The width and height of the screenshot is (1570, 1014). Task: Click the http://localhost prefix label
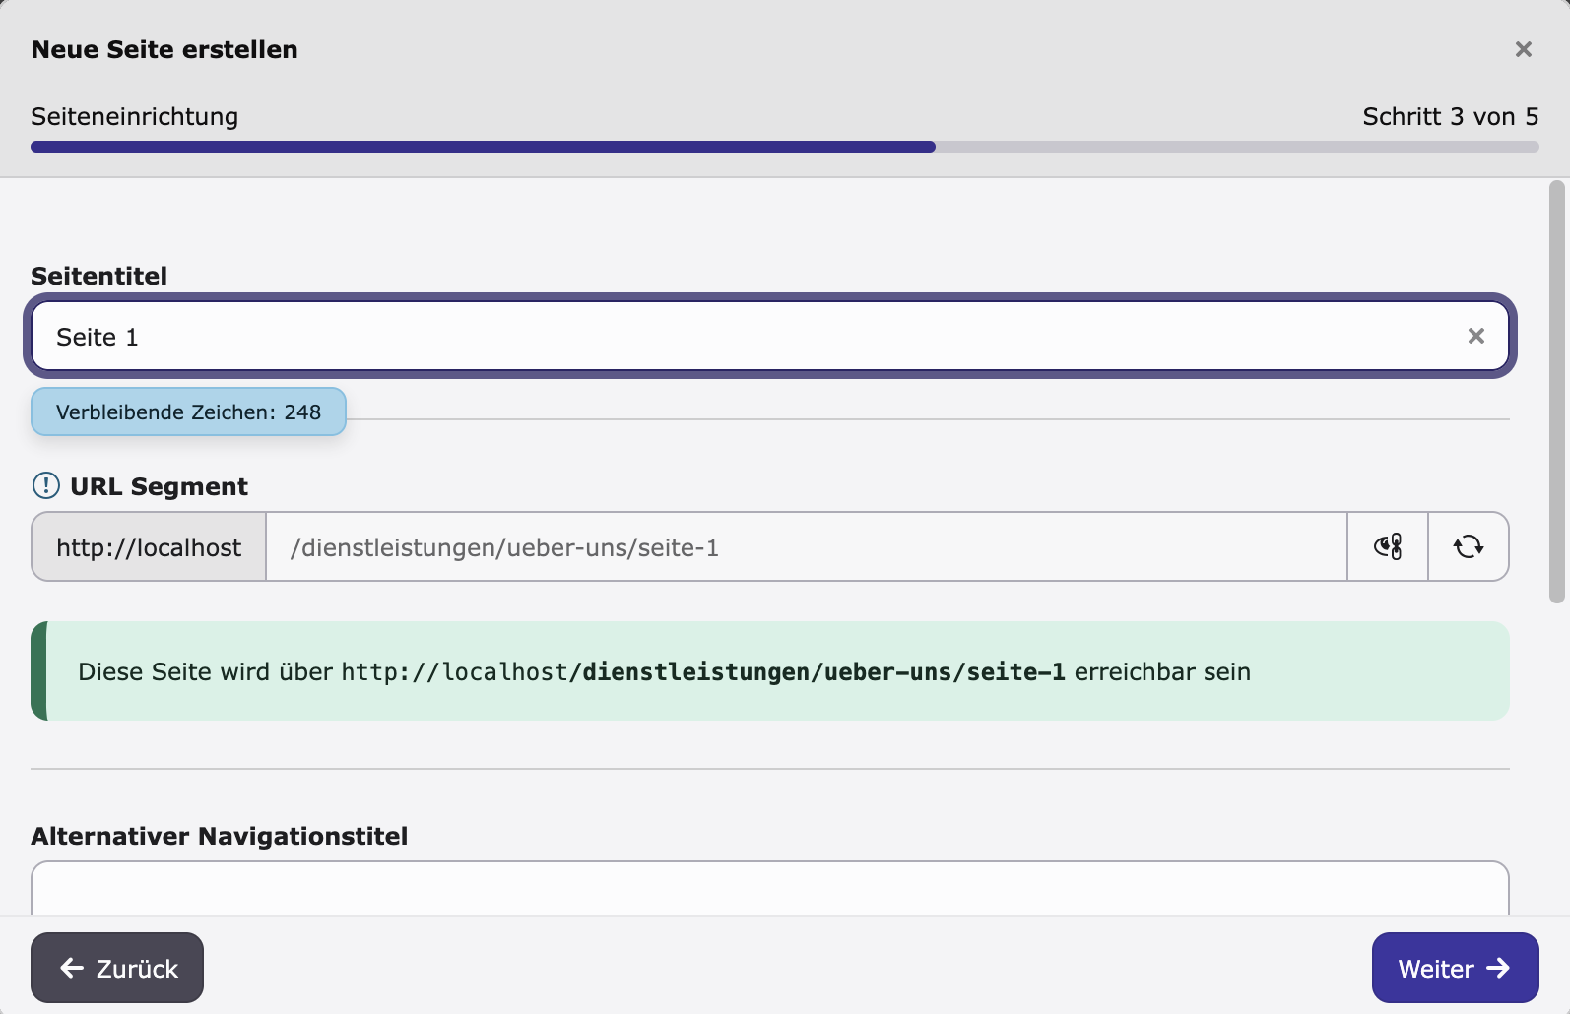[149, 546]
